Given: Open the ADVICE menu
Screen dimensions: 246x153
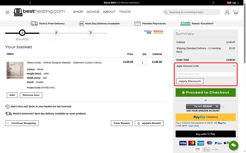Looking at the screenshot, I should pyautogui.click(x=93, y=12).
